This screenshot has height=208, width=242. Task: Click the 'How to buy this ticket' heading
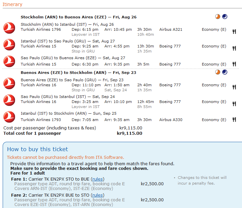(37, 149)
